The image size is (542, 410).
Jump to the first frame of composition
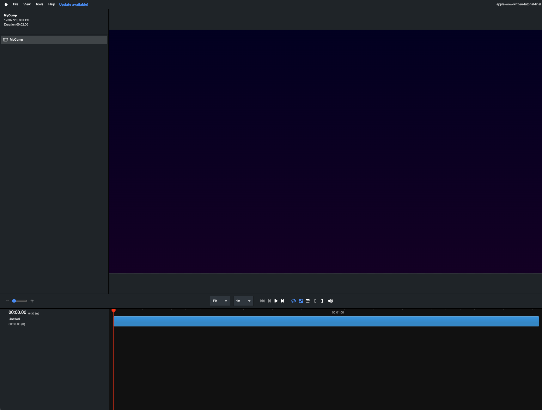tap(262, 301)
